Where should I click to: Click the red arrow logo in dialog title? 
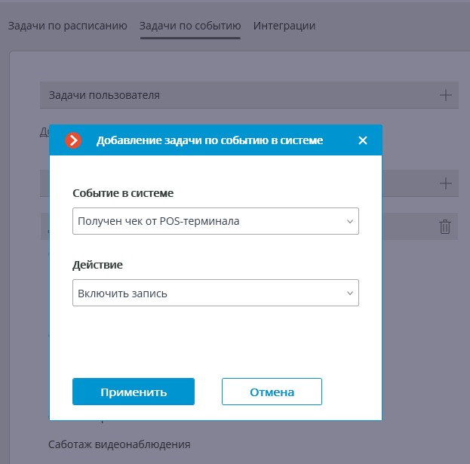pos(73,140)
